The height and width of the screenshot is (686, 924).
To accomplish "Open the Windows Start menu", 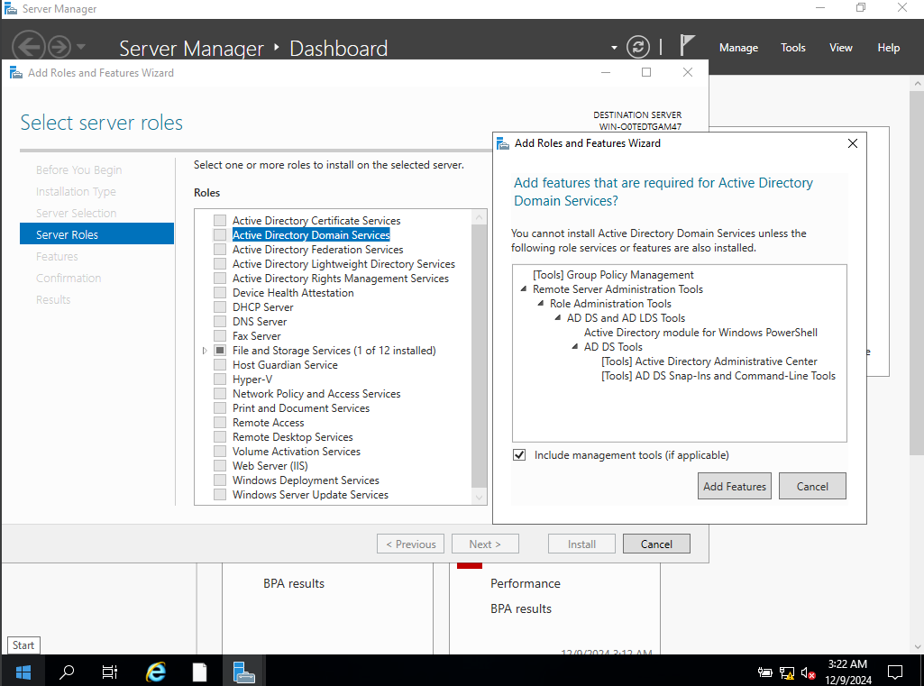I will pyautogui.click(x=23, y=671).
